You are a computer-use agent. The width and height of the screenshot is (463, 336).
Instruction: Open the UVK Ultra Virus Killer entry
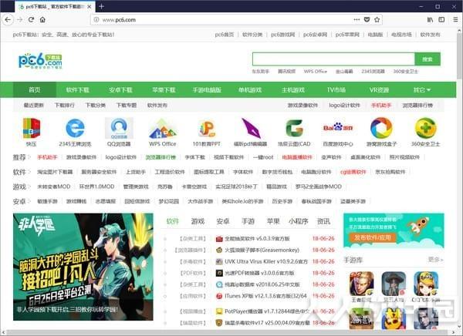point(266,262)
